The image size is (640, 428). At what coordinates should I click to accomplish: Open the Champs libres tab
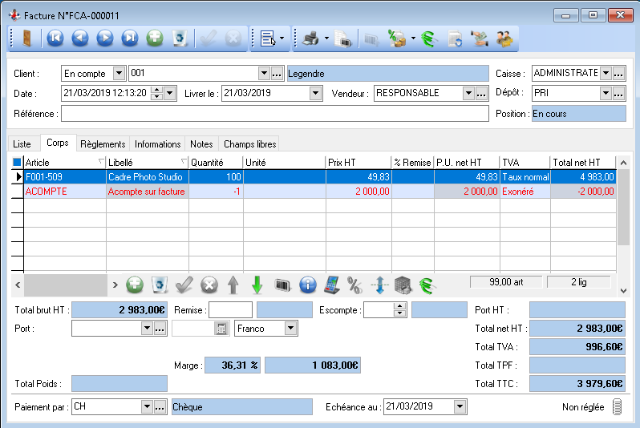pyautogui.click(x=249, y=143)
